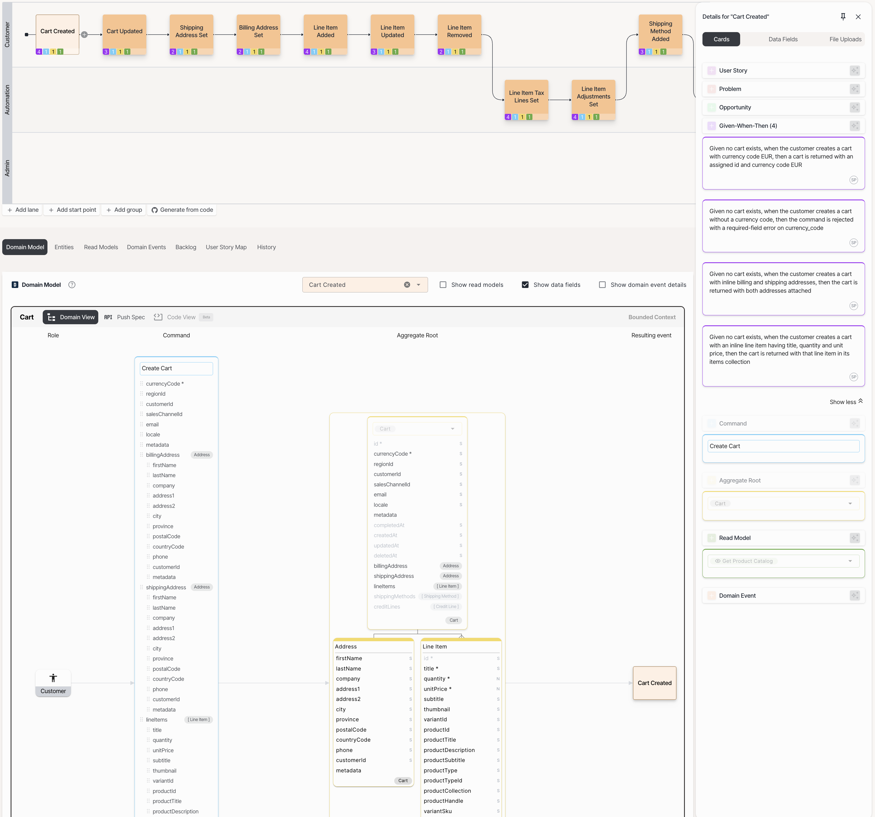The width and height of the screenshot is (875, 817).
Task: Click the AI sparkle icon beside User Story
Action: click(x=854, y=70)
